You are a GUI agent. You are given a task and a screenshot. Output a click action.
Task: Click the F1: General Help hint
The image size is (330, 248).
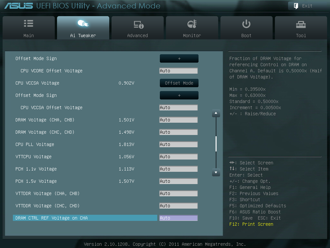tap(250, 187)
